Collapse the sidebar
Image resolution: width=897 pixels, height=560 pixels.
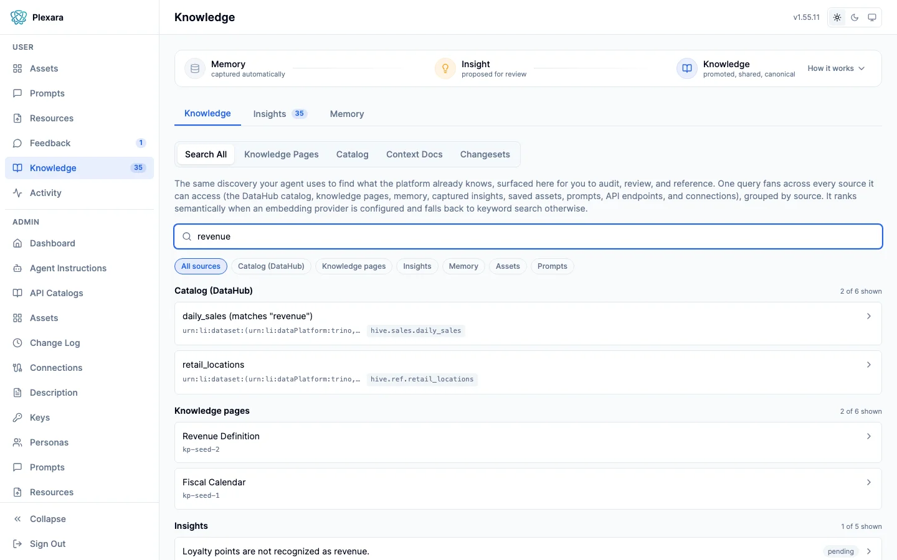tap(79, 519)
